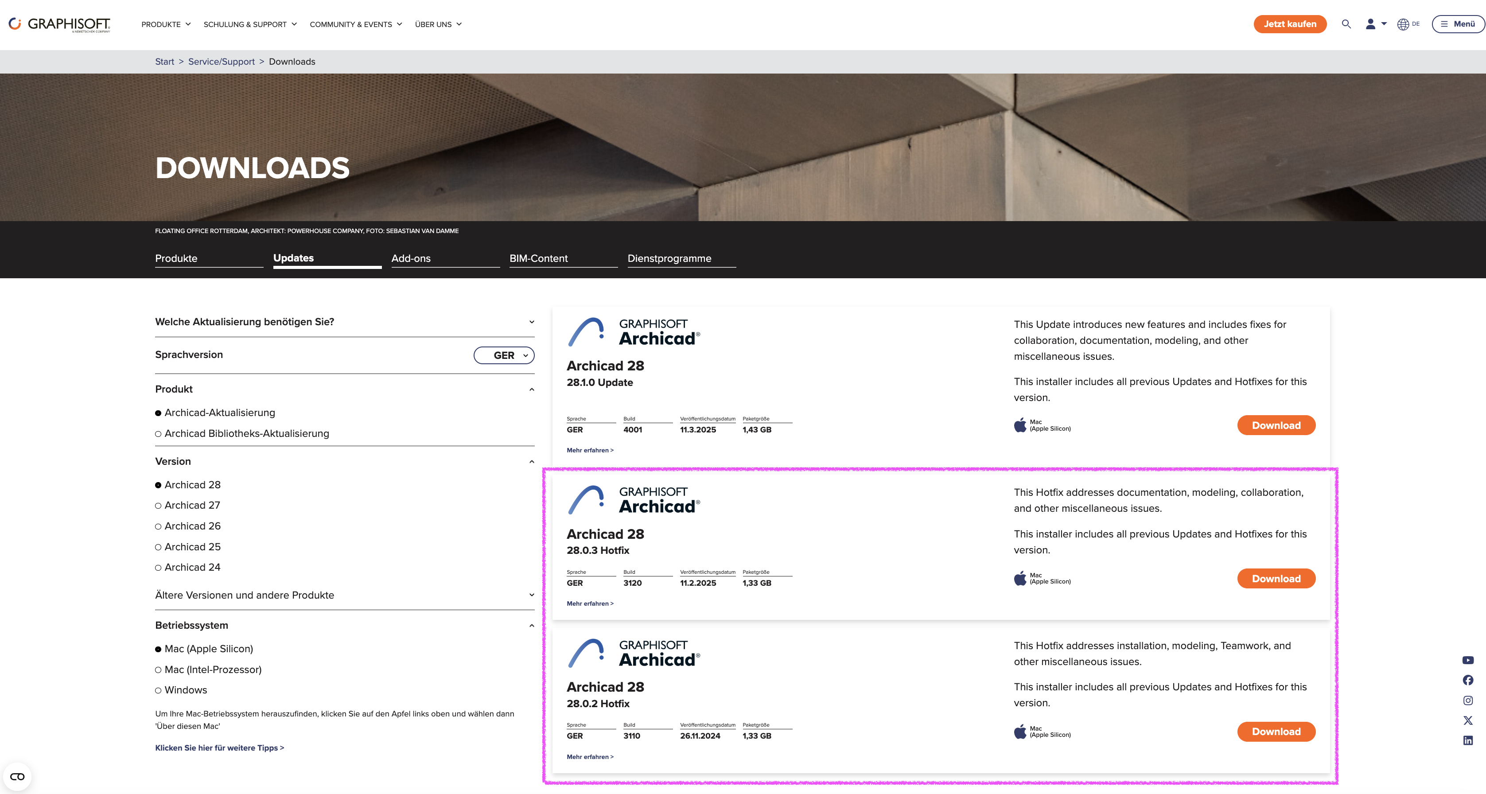1486x794 pixels.
Task: Click release date 11.2.2025
Action: (698, 584)
